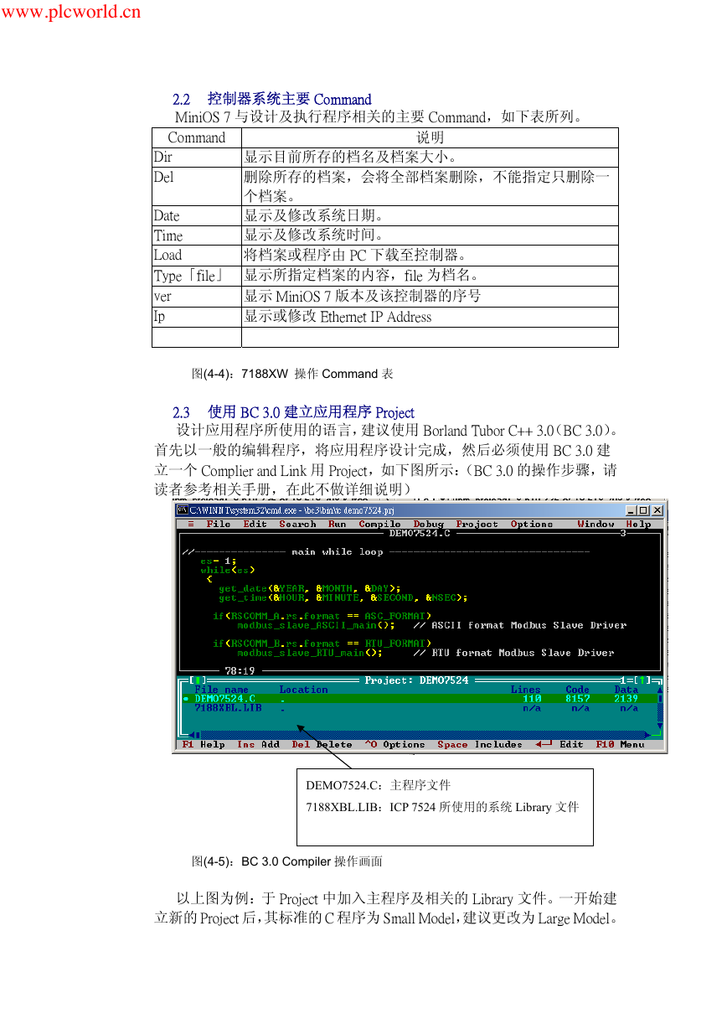Open the File menu
727x1029 pixels.
[x=219, y=524]
